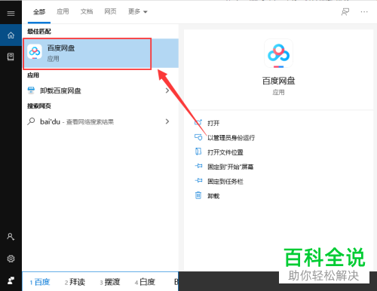The width and height of the screenshot is (377, 291).
Task: Open the Settings gear icon
Action: click(x=11, y=259)
